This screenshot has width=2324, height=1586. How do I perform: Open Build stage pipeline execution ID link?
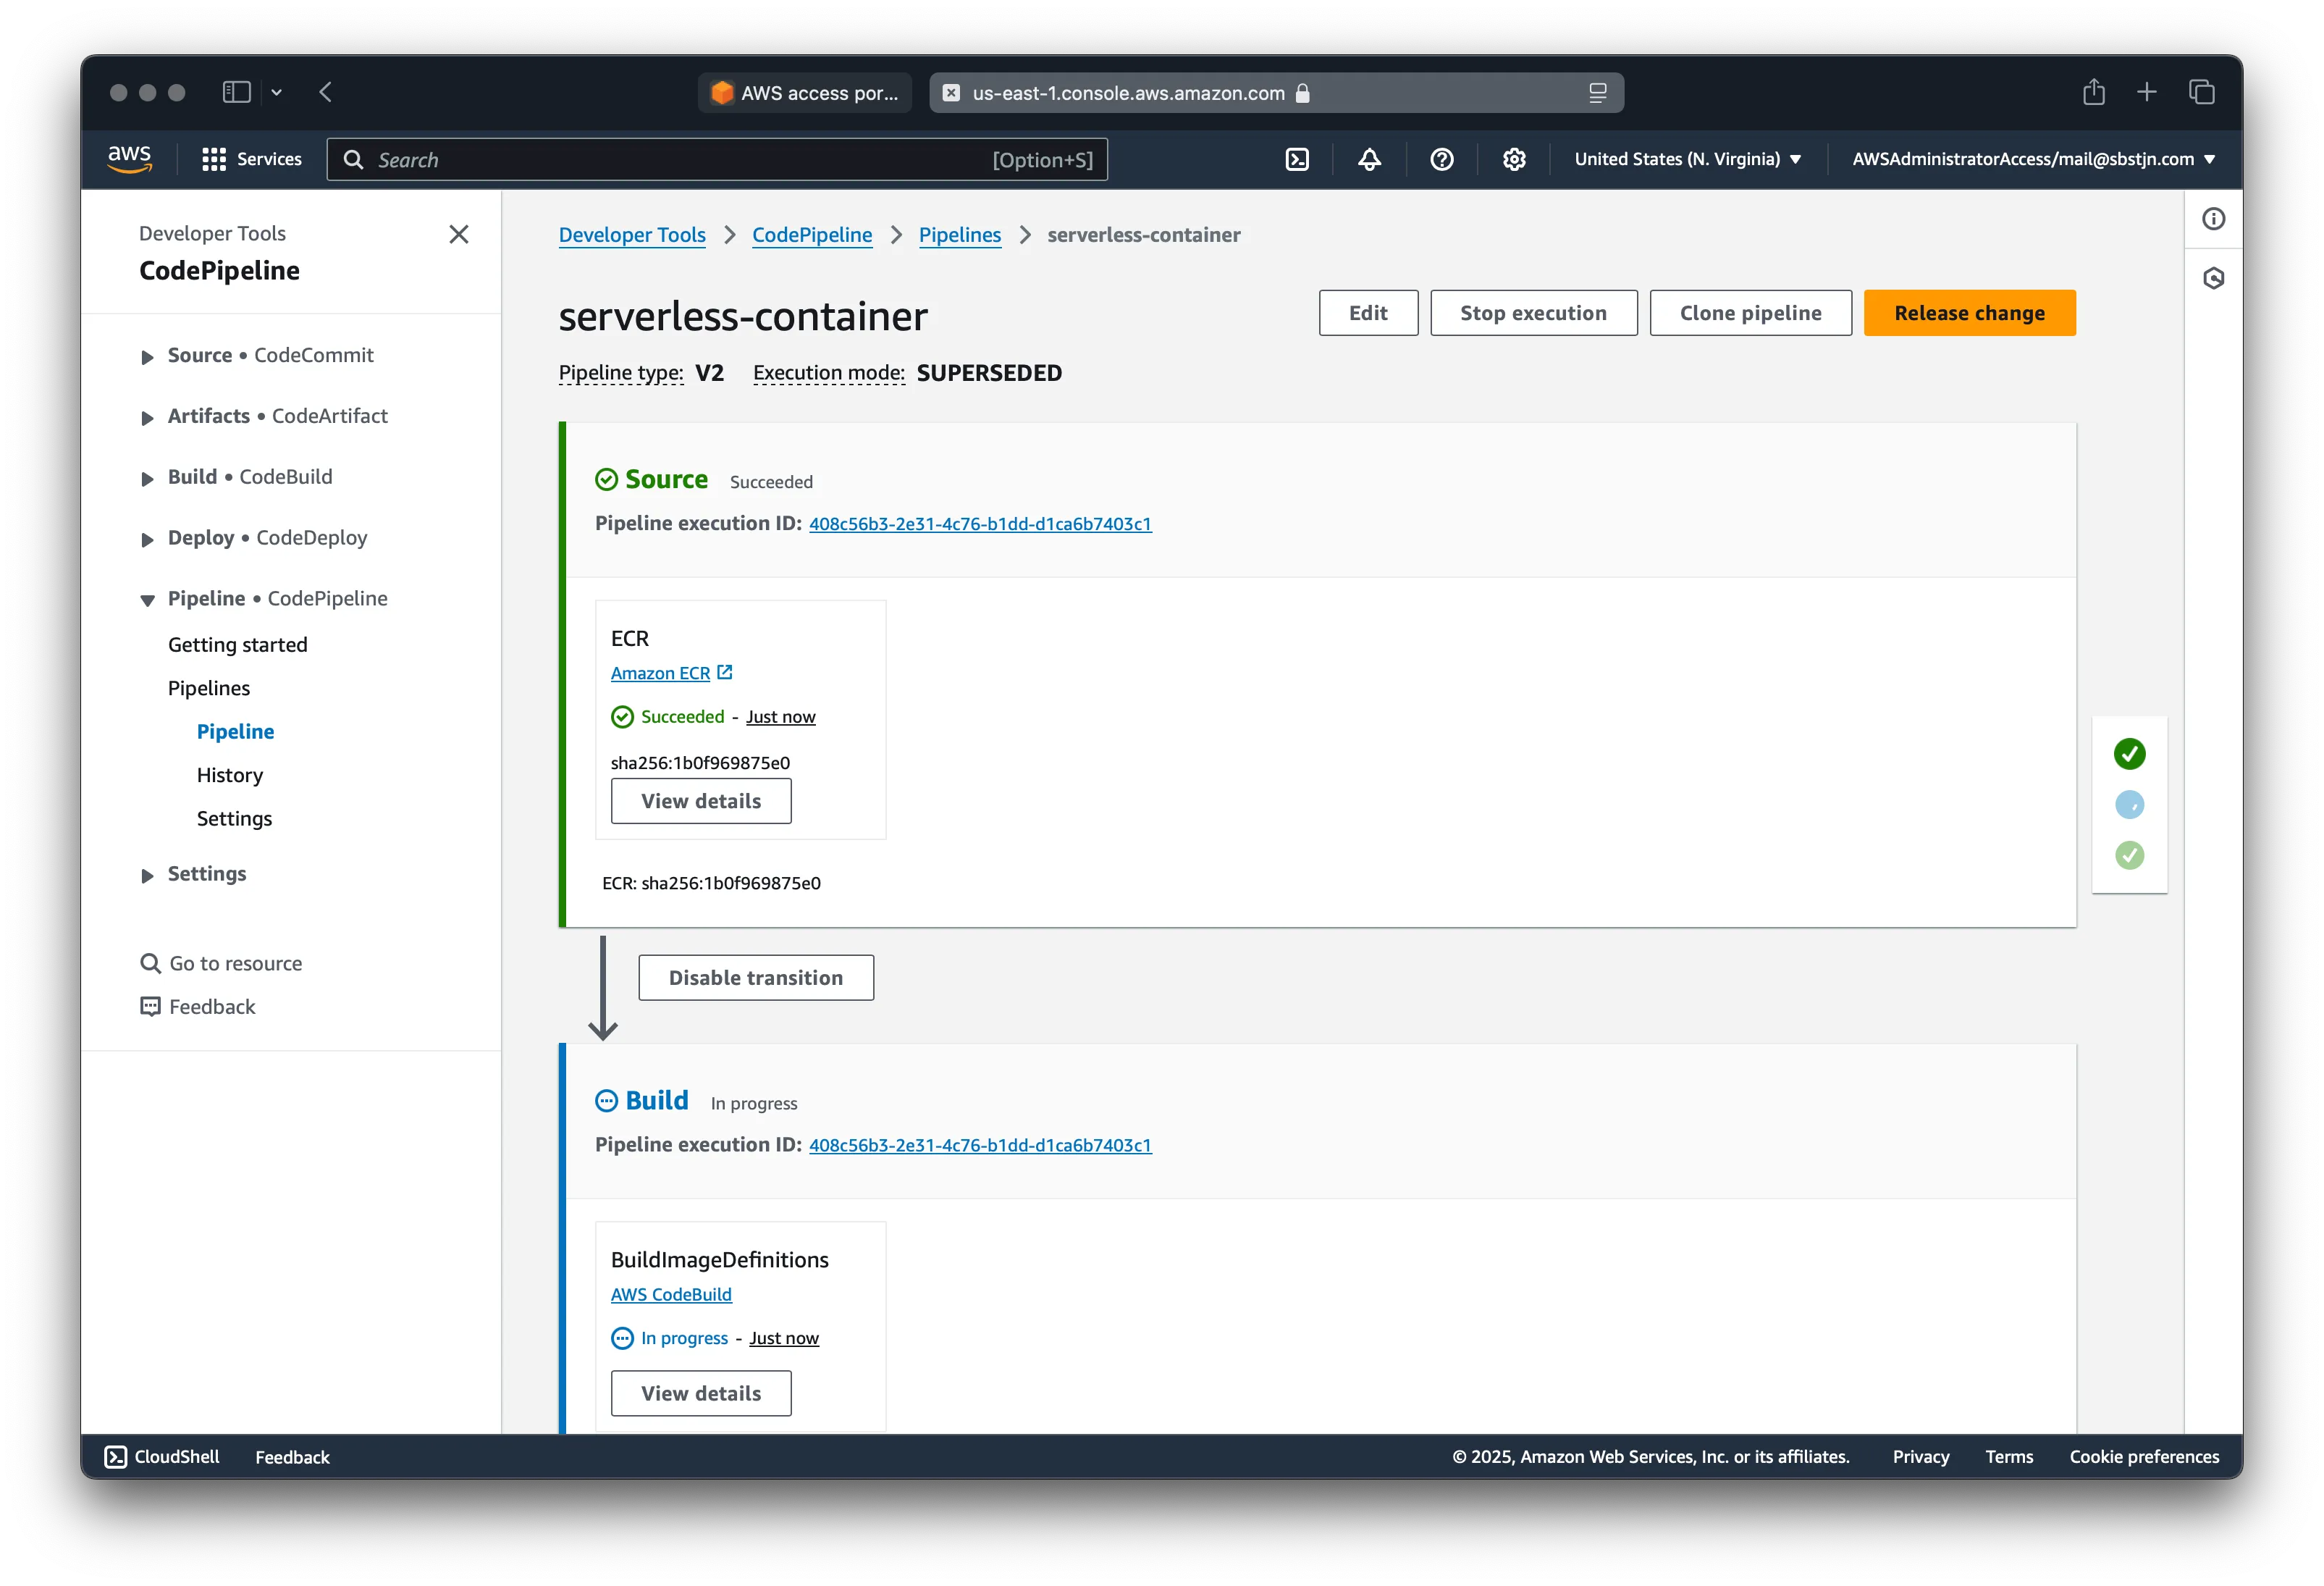[980, 1145]
